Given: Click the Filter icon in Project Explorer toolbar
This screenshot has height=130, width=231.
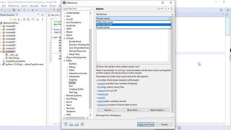Looking at the screenshot, I should tap(32, 19).
